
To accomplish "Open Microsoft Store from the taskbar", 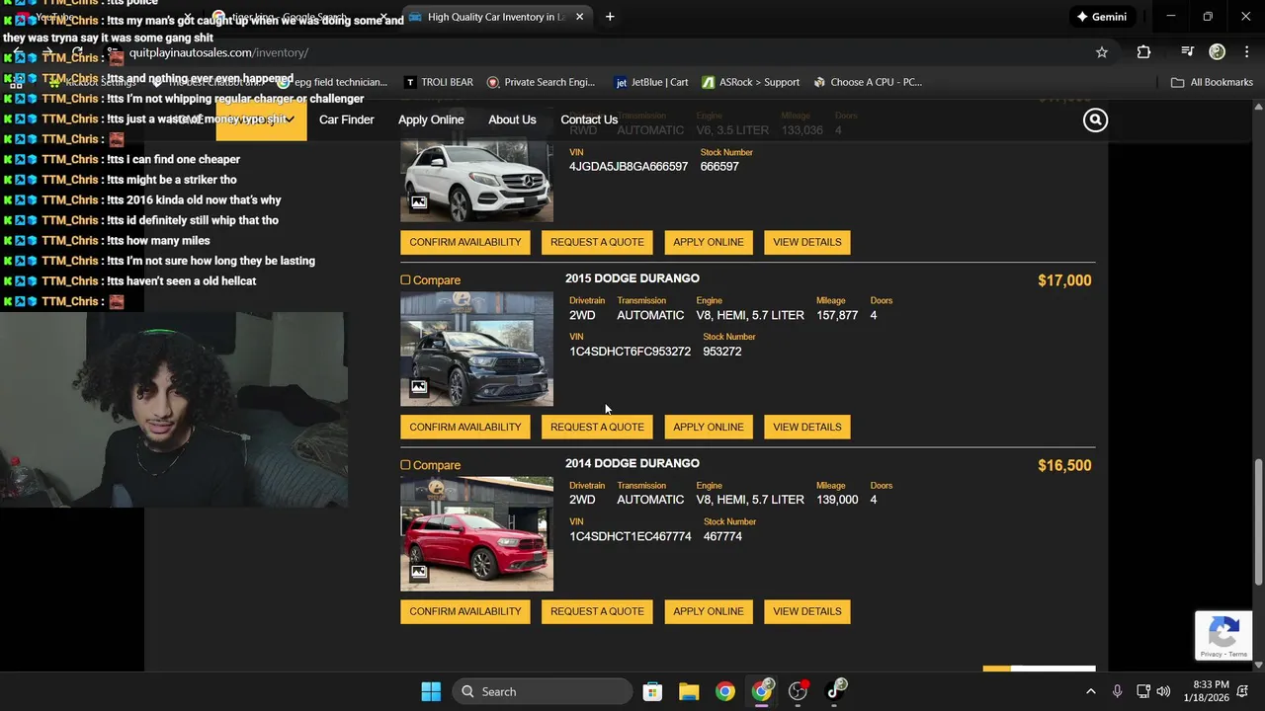I will coord(652,691).
